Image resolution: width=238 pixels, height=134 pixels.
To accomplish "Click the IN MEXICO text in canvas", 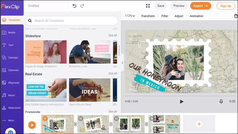I will point(150,83).
